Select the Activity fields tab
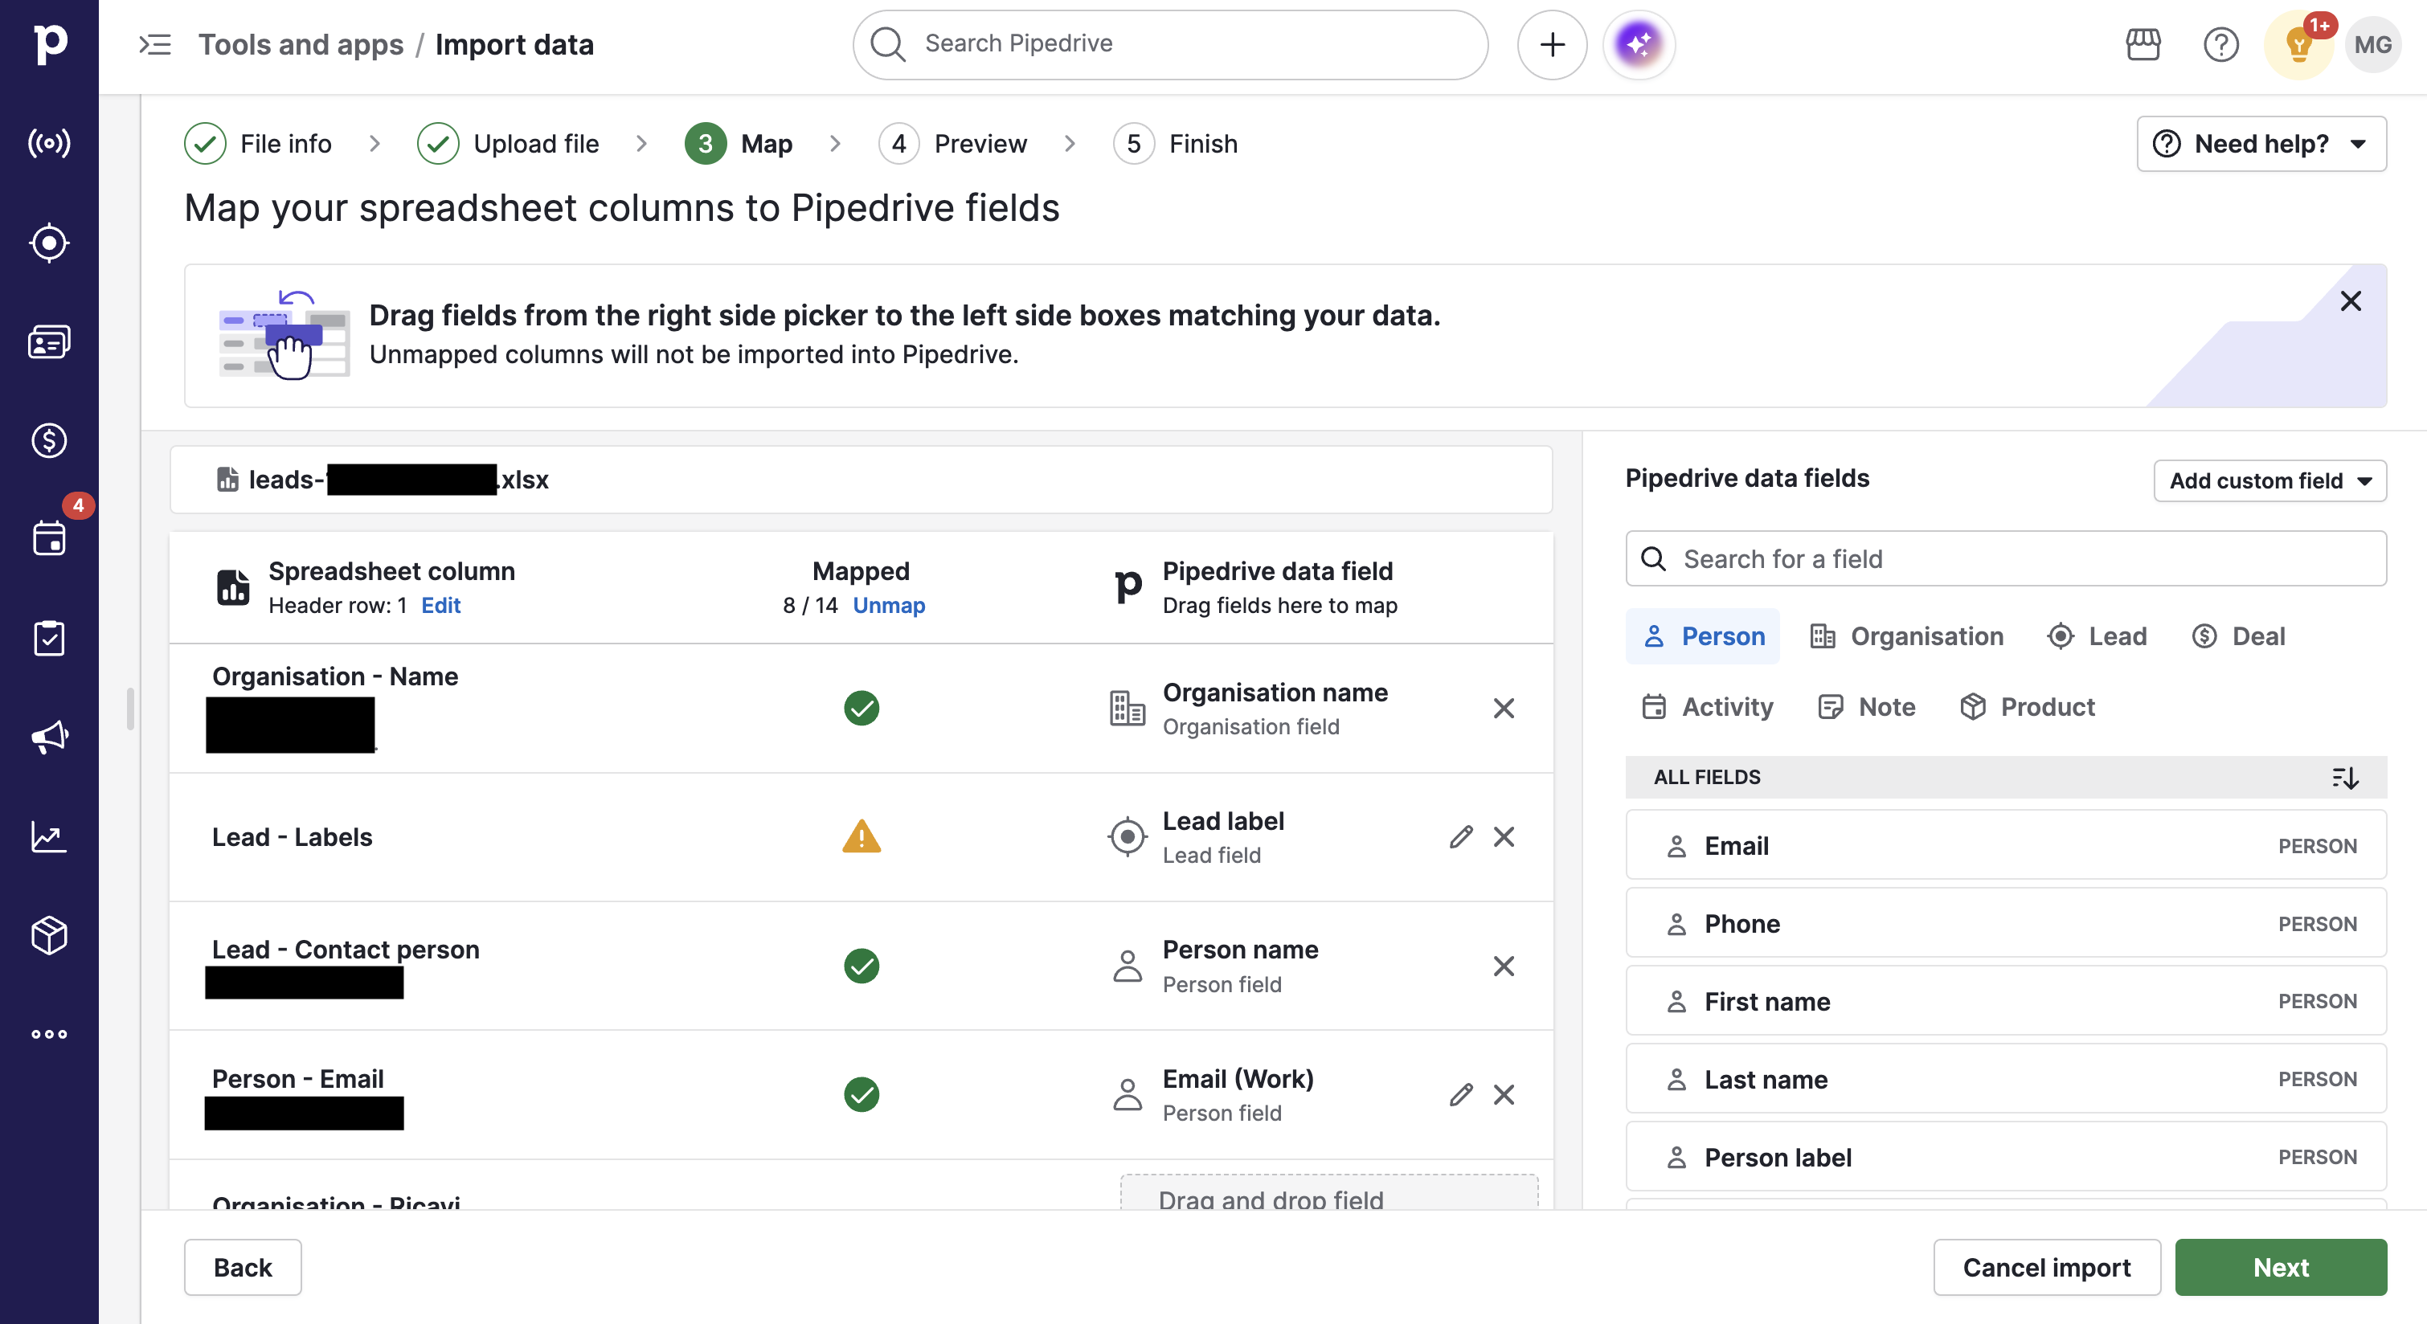This screenshot has height=1324, width=2427. pos(1707,707)
